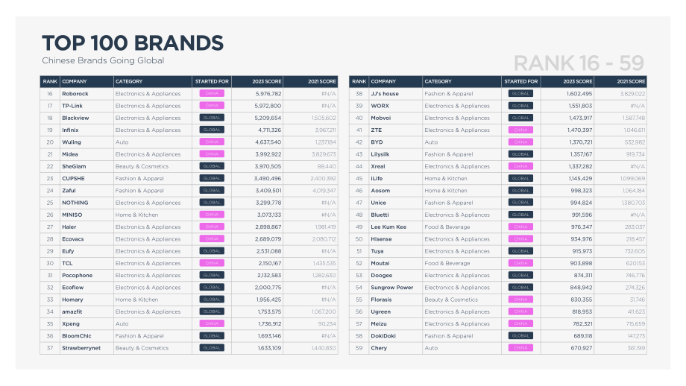This screenshot has height=386, width=686.
Task: Click the Lee Kum Kee company name
Action: (388, 227)
